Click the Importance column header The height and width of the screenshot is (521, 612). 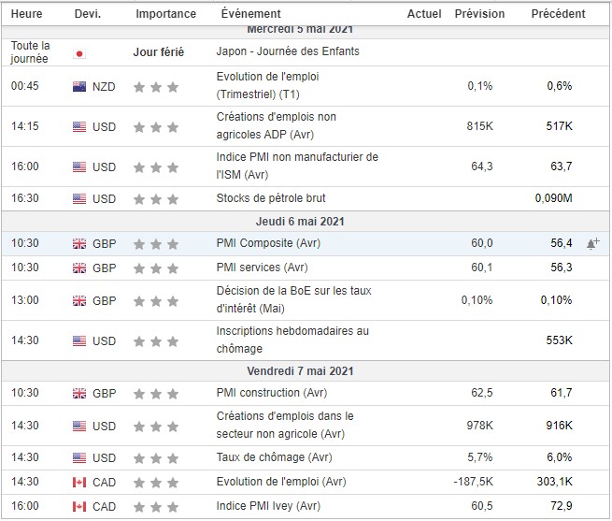click(165, 14)
